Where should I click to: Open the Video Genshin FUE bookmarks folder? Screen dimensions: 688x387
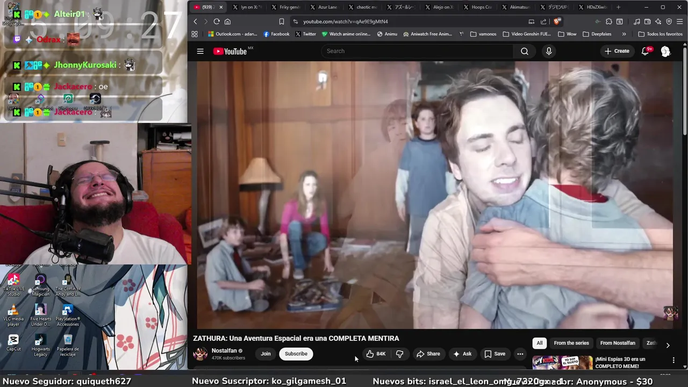(527, 34)
